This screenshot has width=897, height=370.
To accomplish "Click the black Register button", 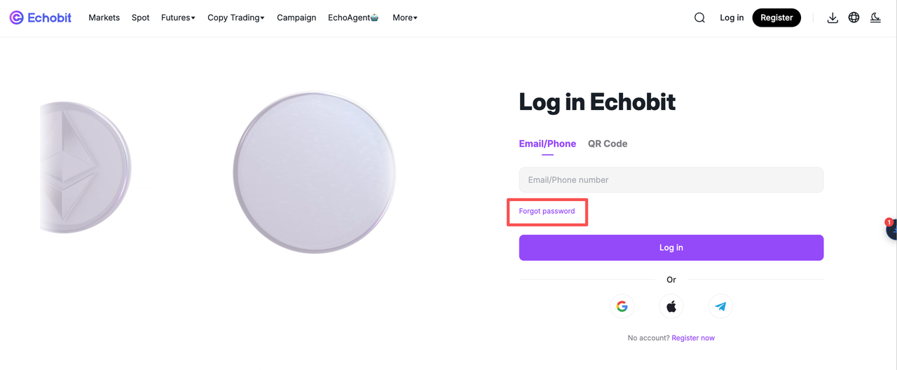I will pyautogui.click(x=776, y=18).
